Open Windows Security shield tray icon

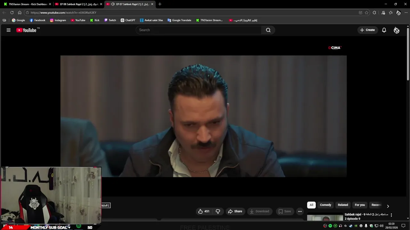pos(371,226)
